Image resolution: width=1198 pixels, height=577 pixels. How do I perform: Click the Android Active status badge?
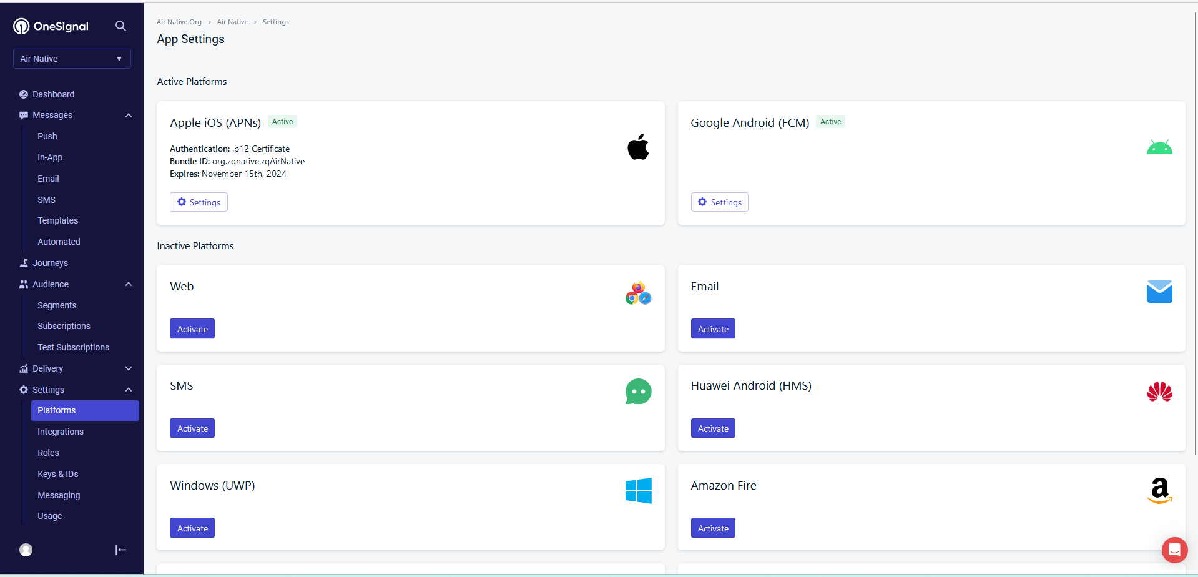click(830, 122)
